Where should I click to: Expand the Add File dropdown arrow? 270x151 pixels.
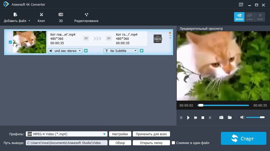click(x=29, y=21)
